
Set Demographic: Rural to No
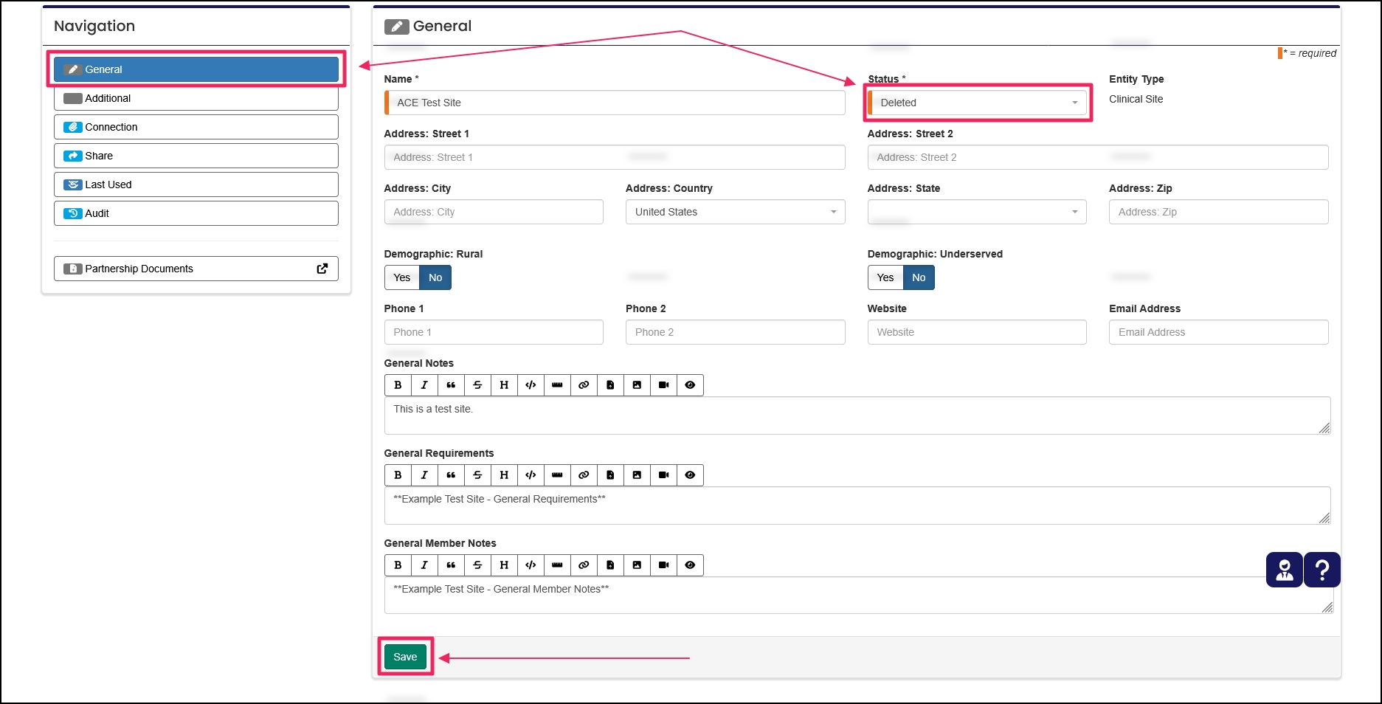pos(435,277)
